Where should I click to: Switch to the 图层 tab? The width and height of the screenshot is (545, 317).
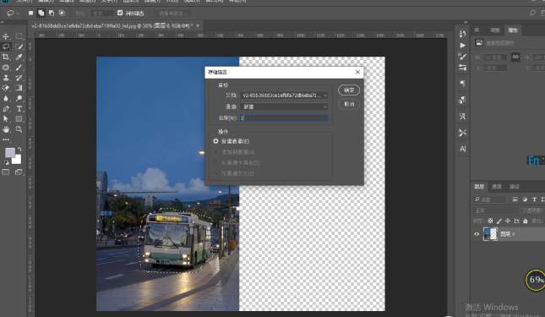(x=479, y=187)
